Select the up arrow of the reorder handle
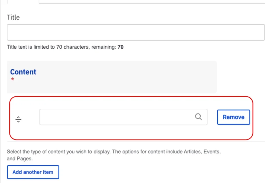Screen dimensions: 274x183 pos(18,117)
